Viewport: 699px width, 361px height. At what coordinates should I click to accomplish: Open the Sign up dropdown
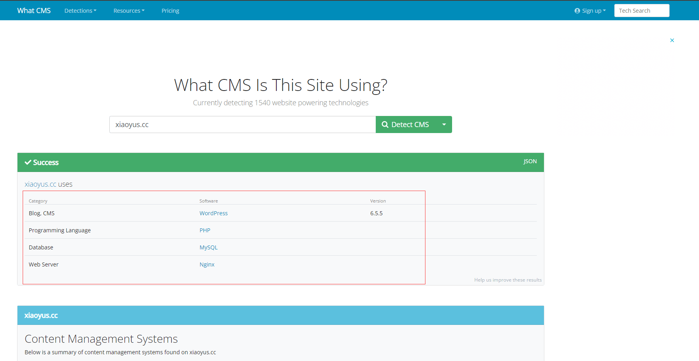pyautogui.click(x=590, y=11)
